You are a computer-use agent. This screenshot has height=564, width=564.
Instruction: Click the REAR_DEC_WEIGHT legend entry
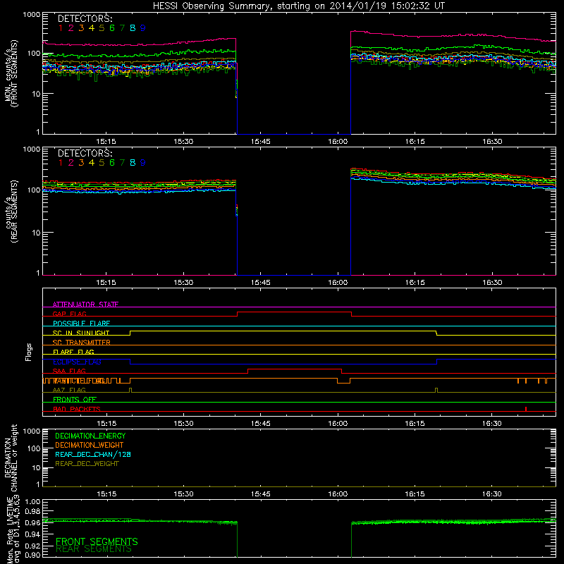click(87, 464)
